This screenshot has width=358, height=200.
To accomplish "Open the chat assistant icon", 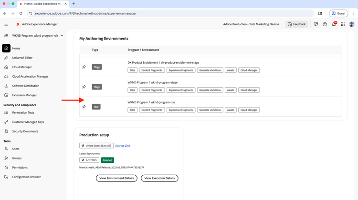I will click(316, 24).
